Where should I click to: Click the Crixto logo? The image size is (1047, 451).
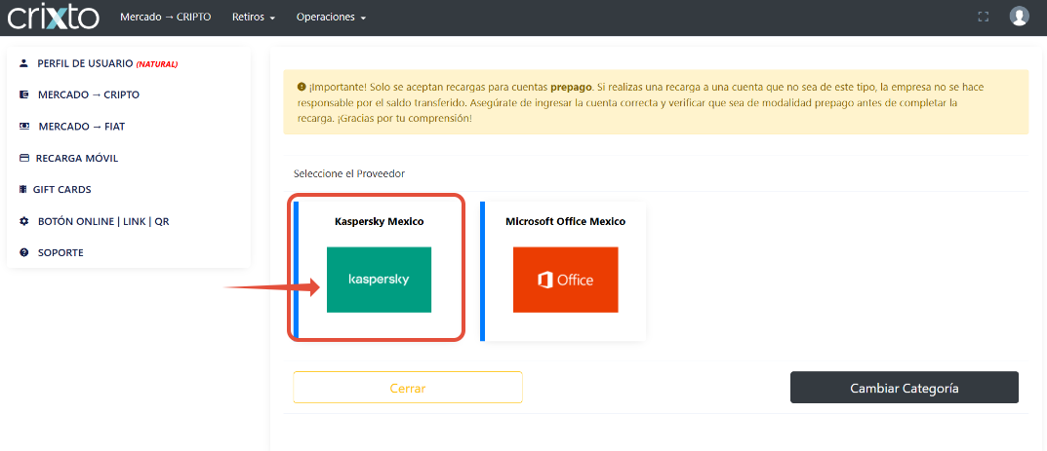point(54,18)
